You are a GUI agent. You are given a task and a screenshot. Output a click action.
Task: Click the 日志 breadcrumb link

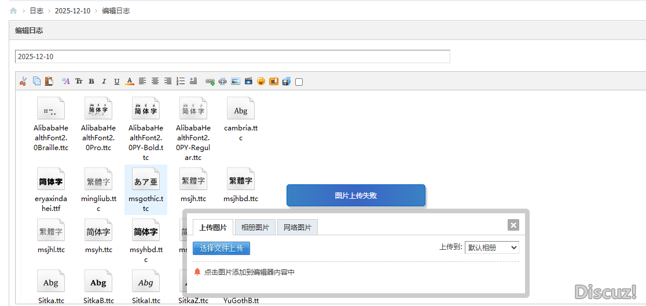[36, 11]
